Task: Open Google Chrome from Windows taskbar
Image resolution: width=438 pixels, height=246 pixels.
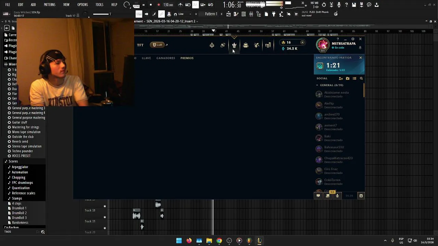Action: point(219,241)
